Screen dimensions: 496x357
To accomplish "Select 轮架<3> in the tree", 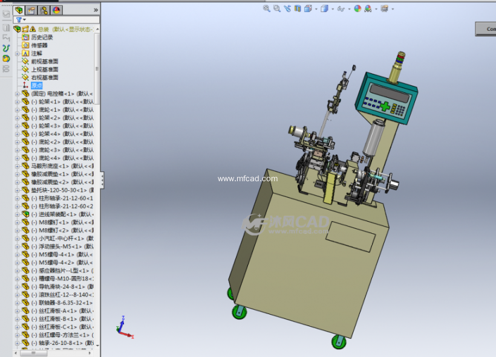I will pyautogui.click(x=62, y=126).
